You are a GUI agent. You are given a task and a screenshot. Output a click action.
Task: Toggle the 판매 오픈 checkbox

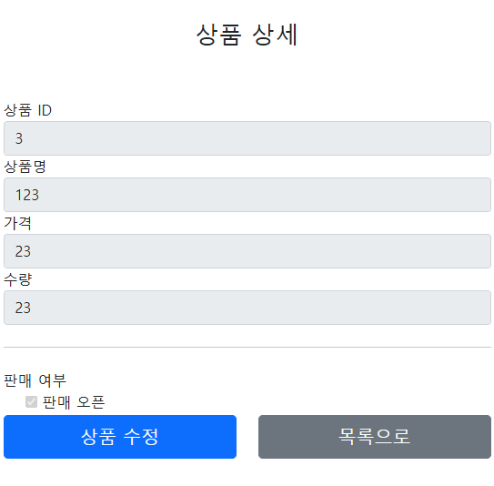[31, 402]
